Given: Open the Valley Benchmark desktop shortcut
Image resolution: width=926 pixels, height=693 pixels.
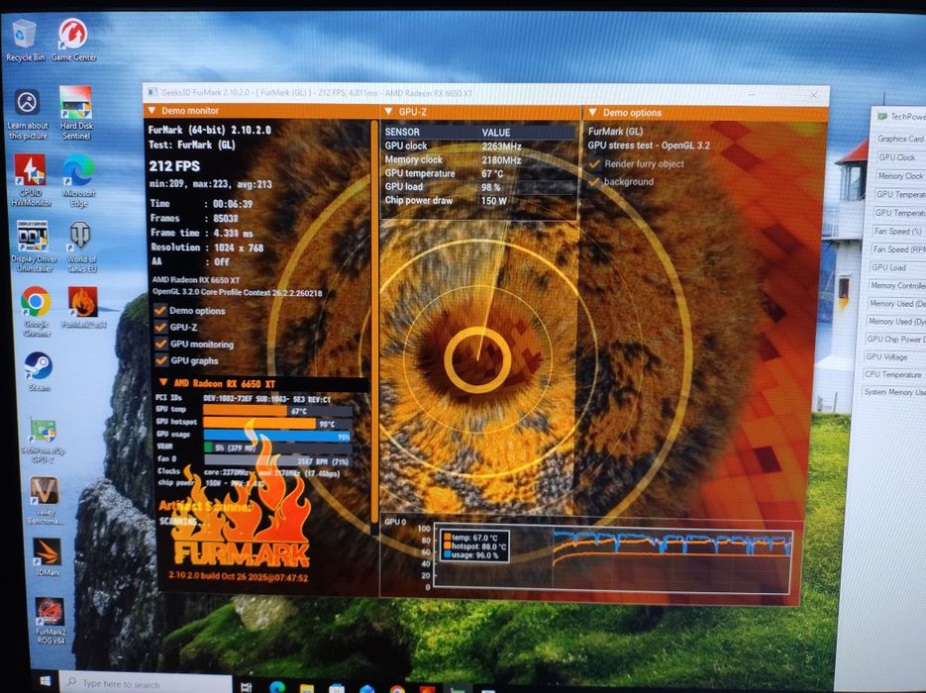Looking at the screenshot, I should (x=45, y=501).
